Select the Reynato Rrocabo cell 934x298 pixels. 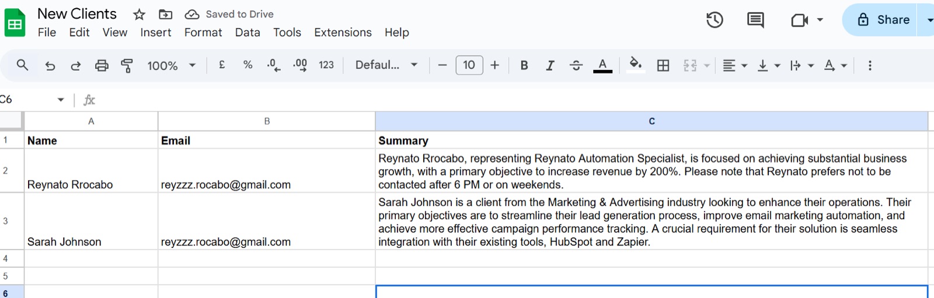(x=91, y=171)
